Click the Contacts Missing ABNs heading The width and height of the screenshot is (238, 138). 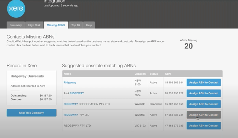[31, 37]
